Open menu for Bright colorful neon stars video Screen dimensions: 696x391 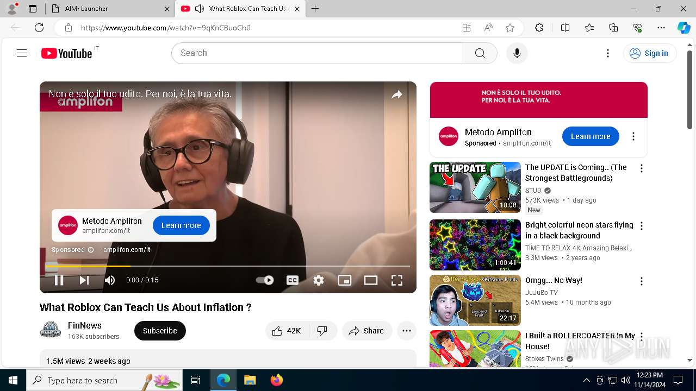point(642,226)
